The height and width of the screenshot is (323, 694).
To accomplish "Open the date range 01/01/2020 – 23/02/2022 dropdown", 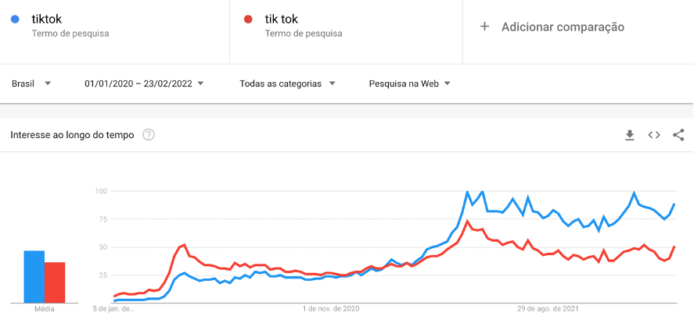I will coord(144,83).
